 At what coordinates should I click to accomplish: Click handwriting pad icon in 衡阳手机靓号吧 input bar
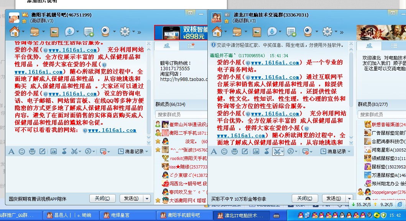[43, 151]
